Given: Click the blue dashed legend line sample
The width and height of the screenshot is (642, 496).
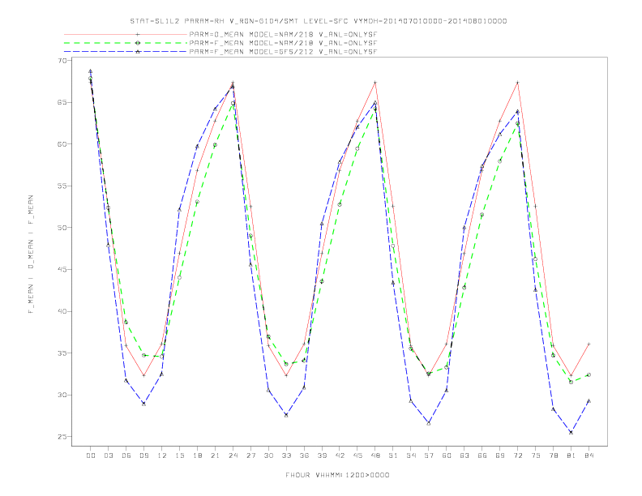Looking at the screenshot, I should tap(126, 52).
